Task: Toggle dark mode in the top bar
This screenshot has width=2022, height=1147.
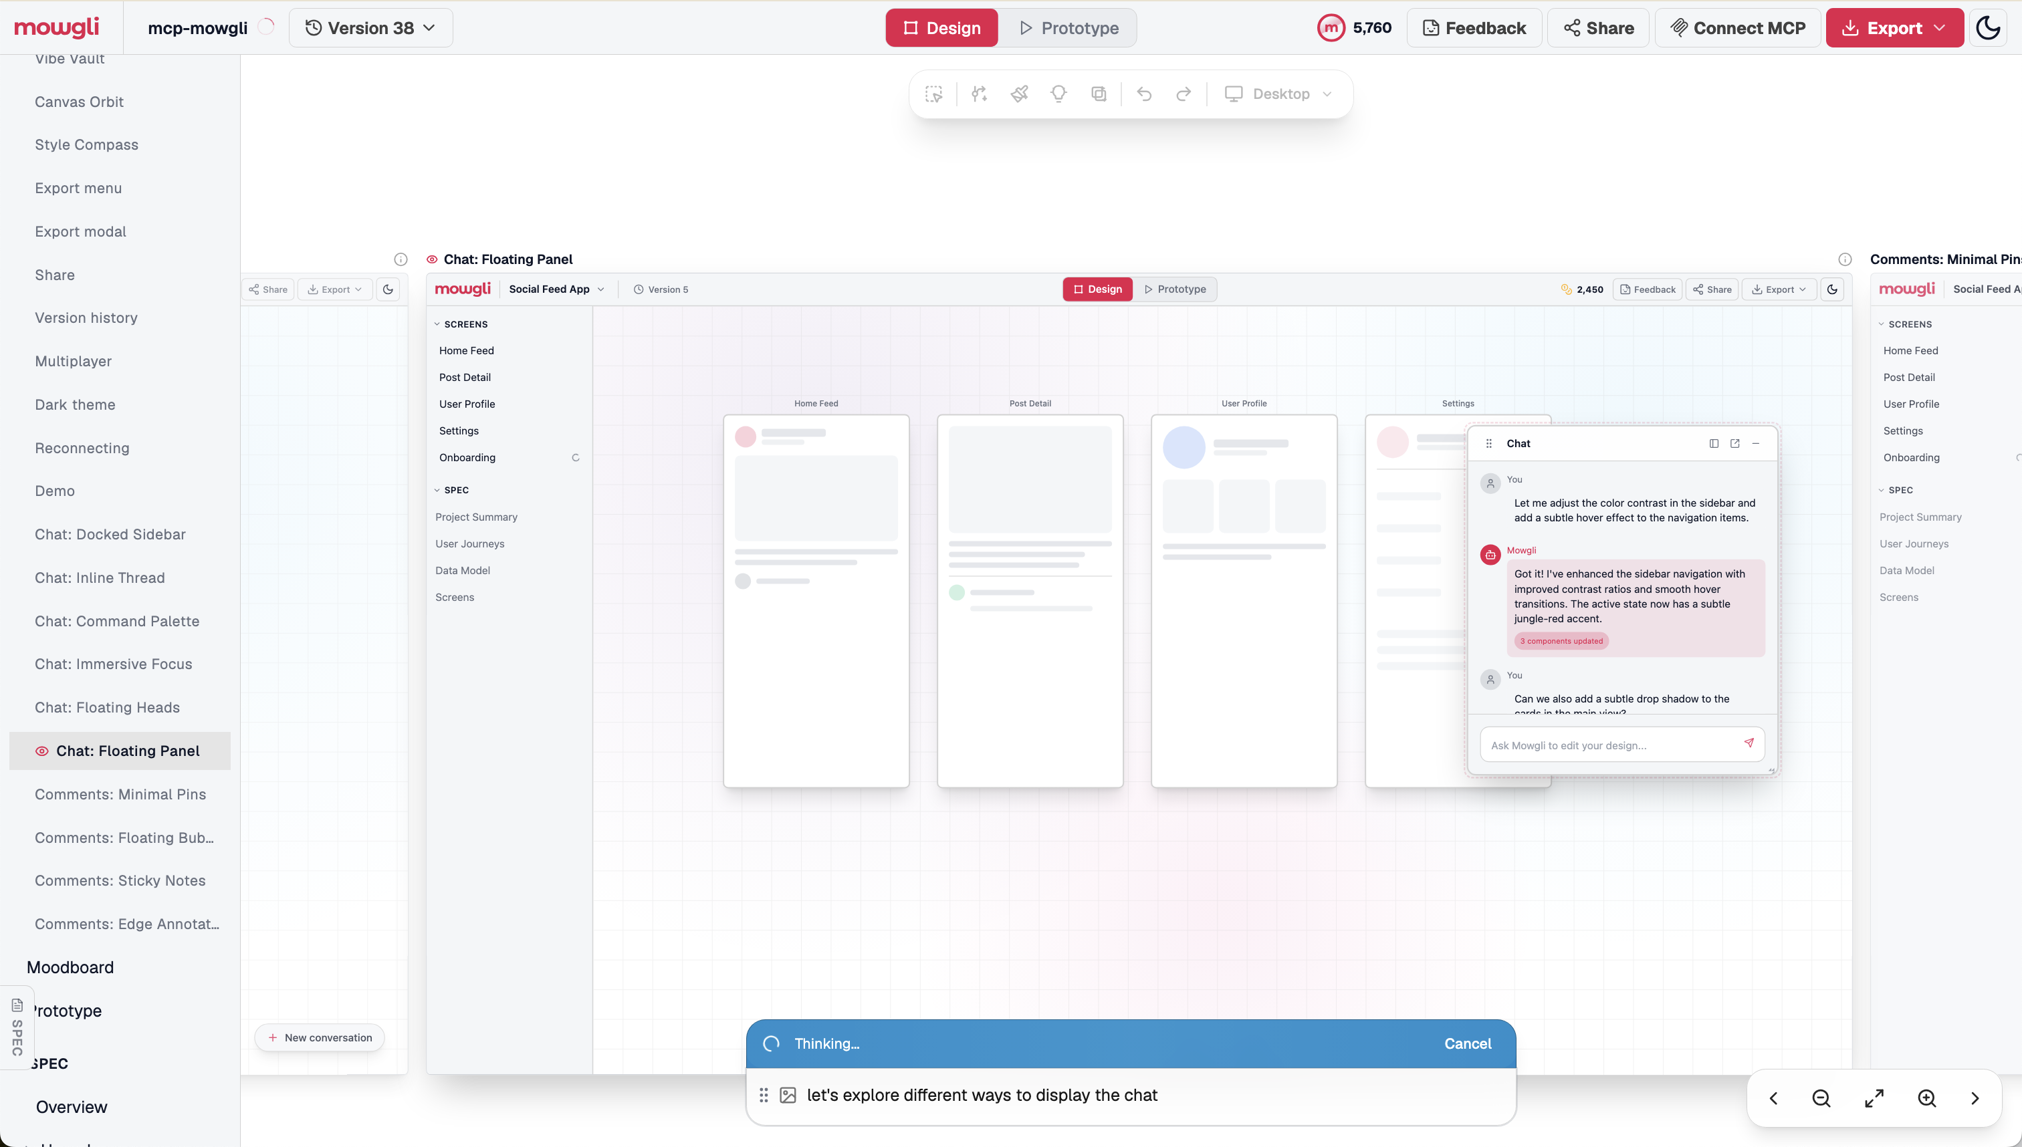Action: click(1988, 27)
